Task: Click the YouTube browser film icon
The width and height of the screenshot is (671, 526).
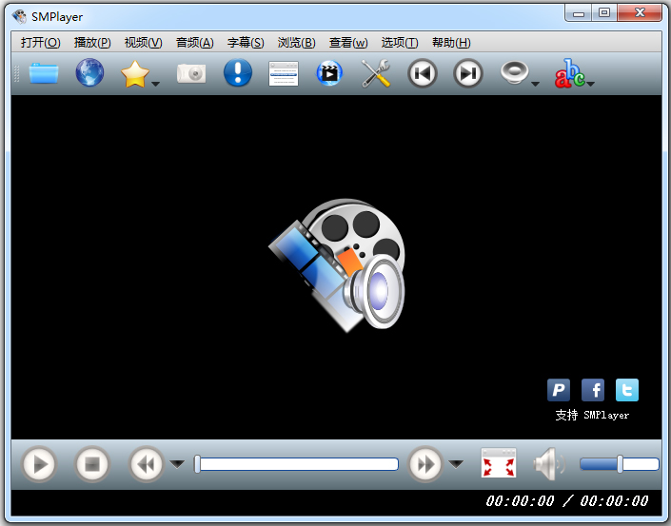Action: coord(329,73)
